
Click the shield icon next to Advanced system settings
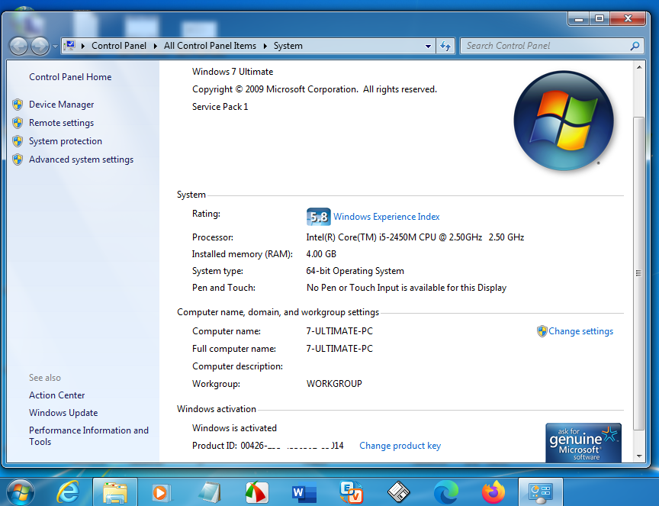pos(18,160)
